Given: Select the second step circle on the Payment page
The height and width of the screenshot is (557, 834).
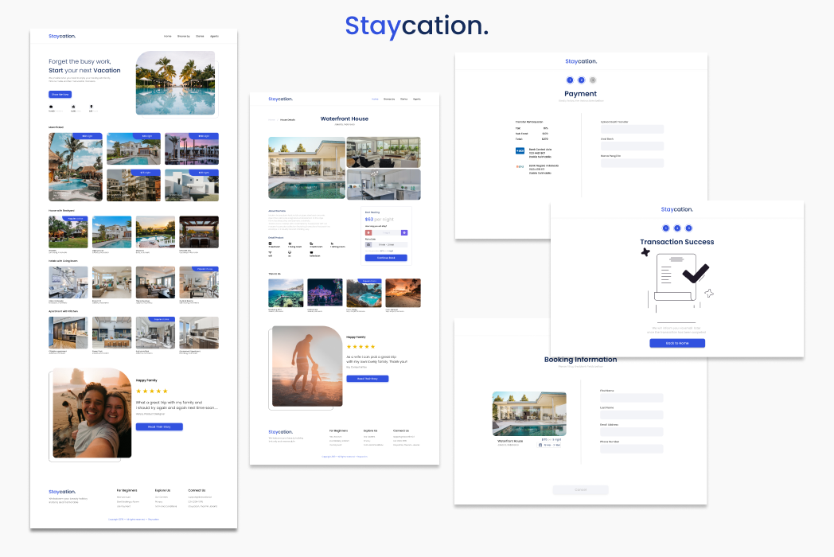Looking at the screenshot, I should click(x=582, y=80).
